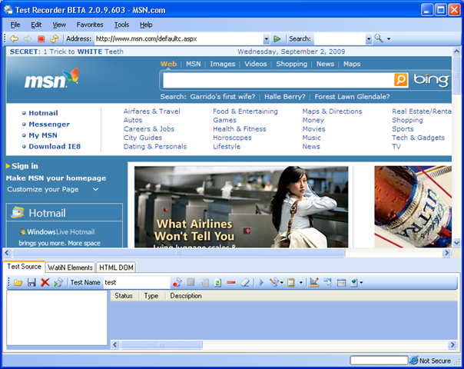Click the red X delete icon
Viewport: 464px width, 369px height.
pos(45,283)
